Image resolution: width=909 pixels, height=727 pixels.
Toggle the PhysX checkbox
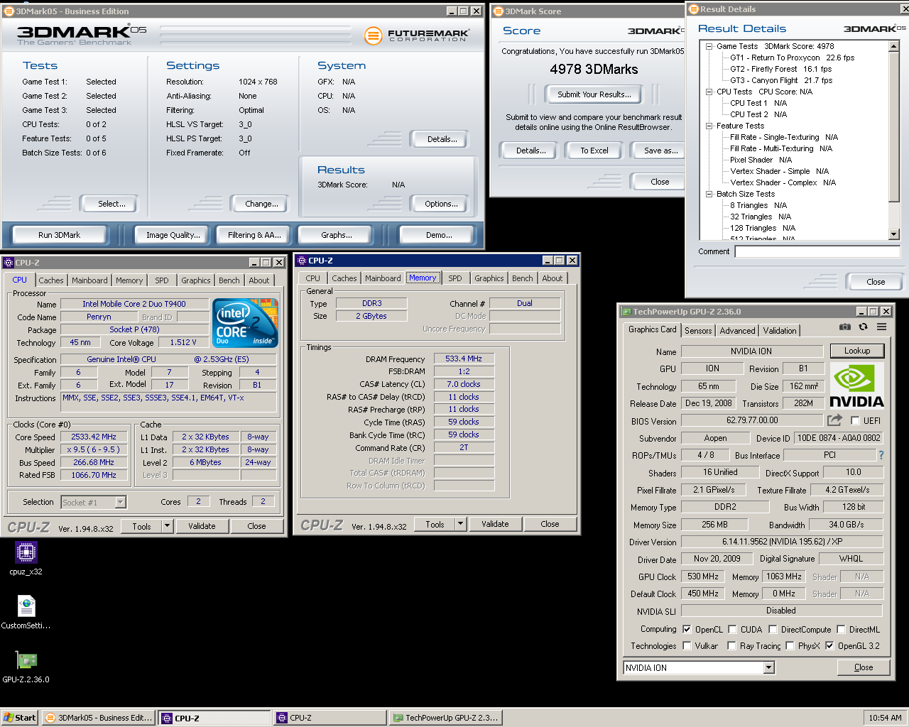[x=790, y=645]
